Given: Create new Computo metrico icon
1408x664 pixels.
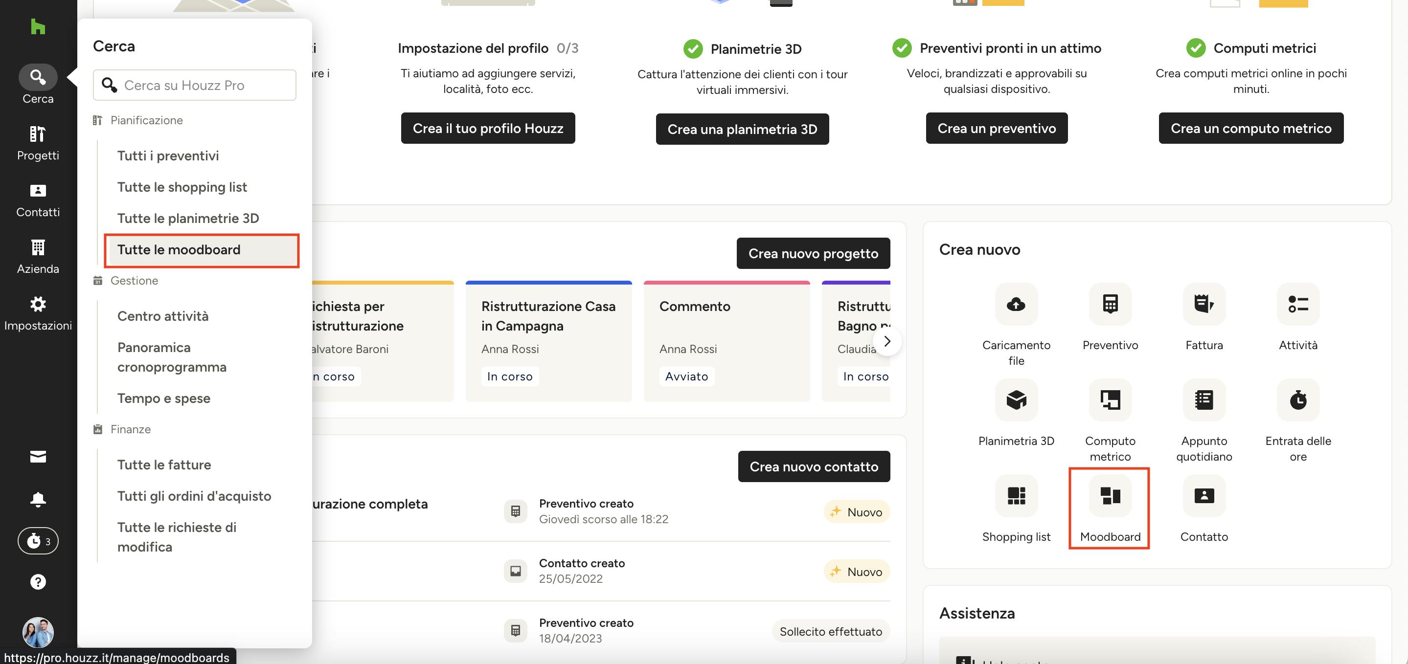Looking at the screenshot, I should (1110, 399).
